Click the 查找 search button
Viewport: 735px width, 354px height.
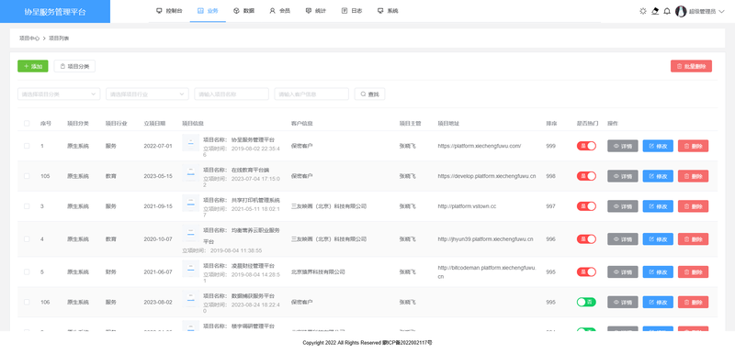click(x=369, y=94)
